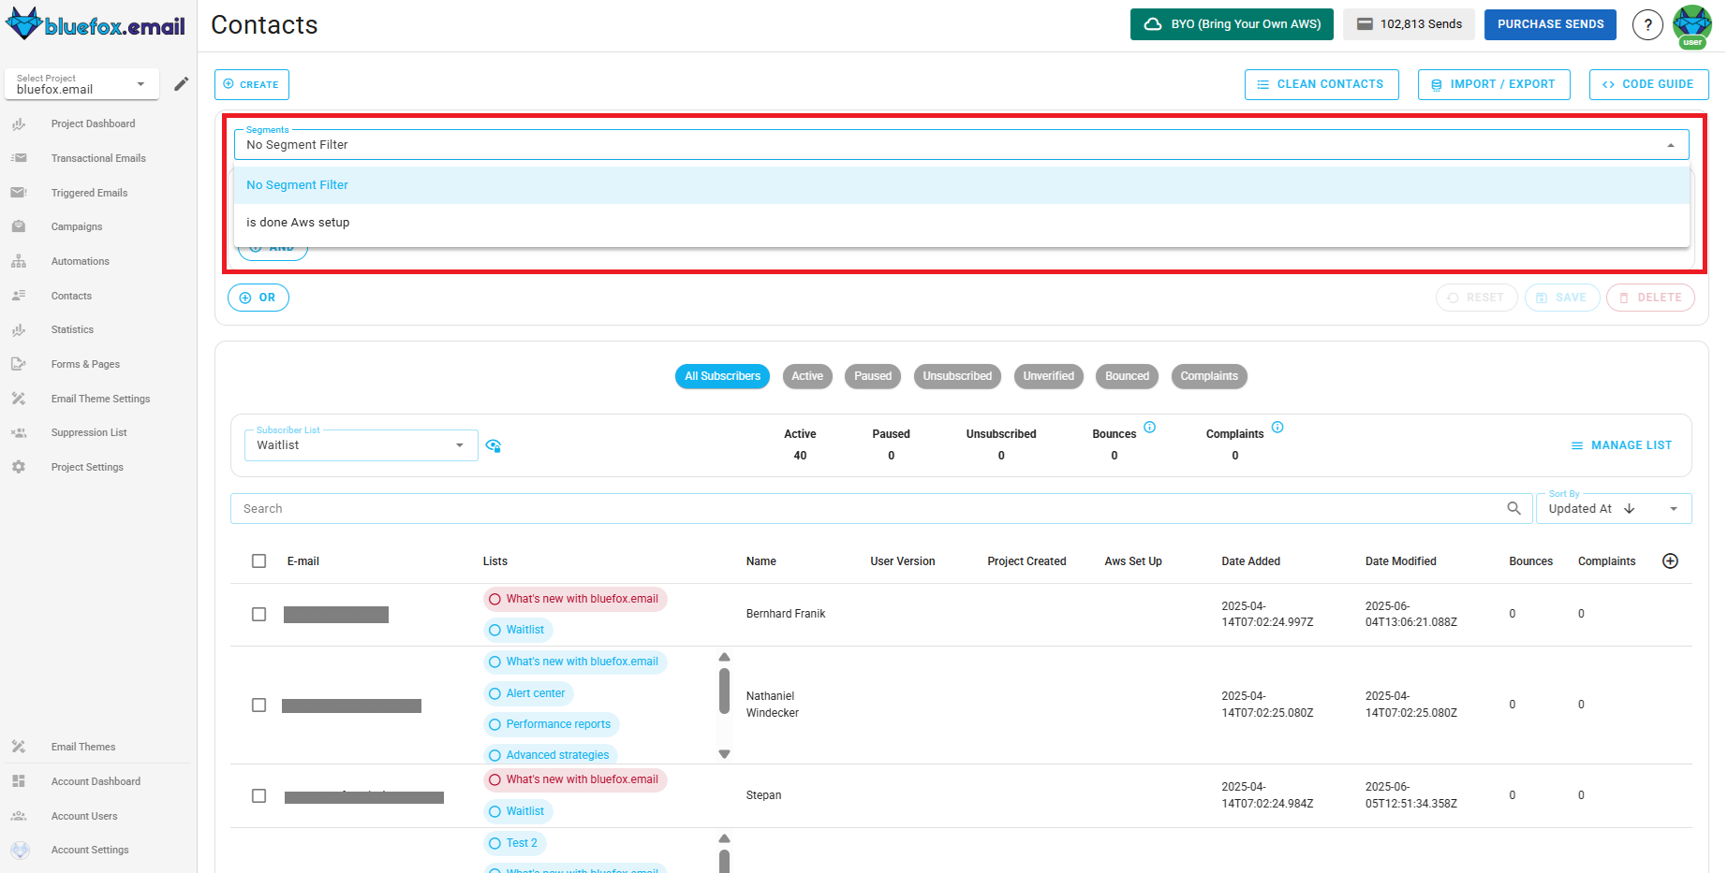Select Statistics in the left sidebar

[71, 329]
